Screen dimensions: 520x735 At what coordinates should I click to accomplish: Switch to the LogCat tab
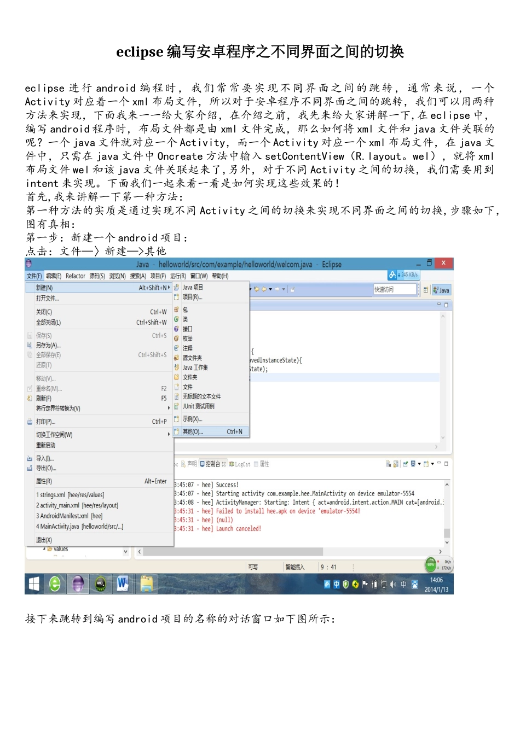pos(240,464)
